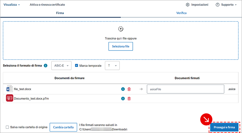Open info for Documento_test.docx.p7m

(x=123, y=99)
